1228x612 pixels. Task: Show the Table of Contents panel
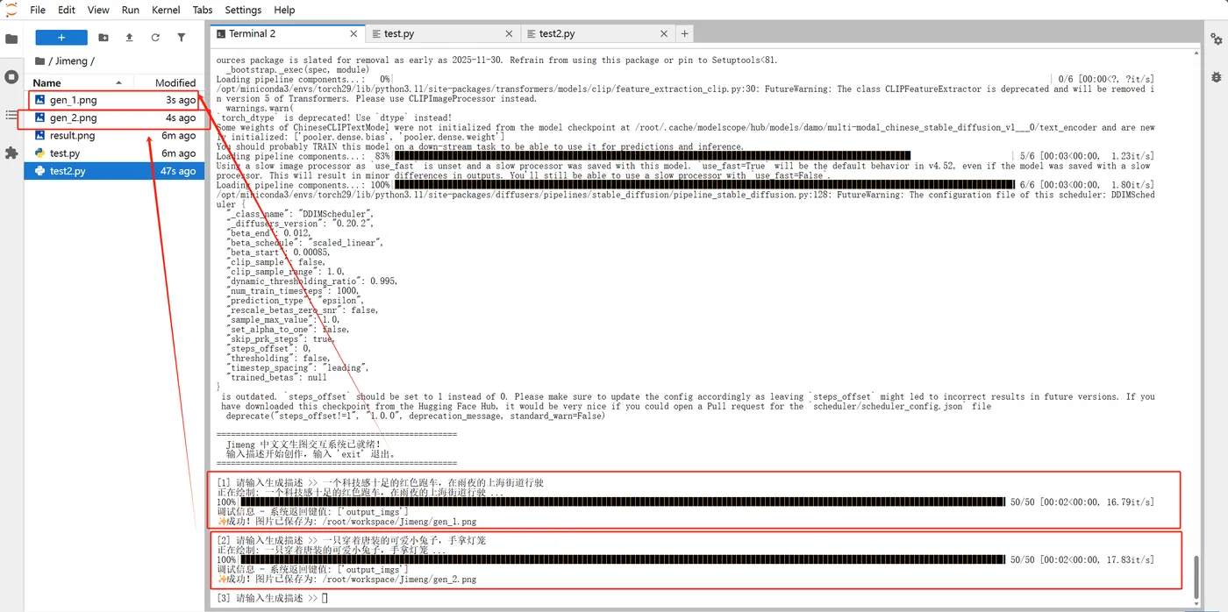(11, 115)
